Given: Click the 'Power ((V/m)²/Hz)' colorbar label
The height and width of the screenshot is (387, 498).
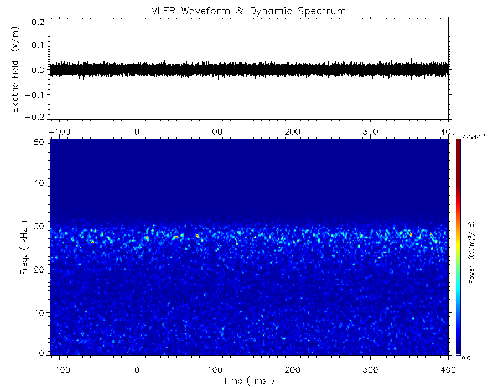Looking at the screenshot, I should coord(472,253).
